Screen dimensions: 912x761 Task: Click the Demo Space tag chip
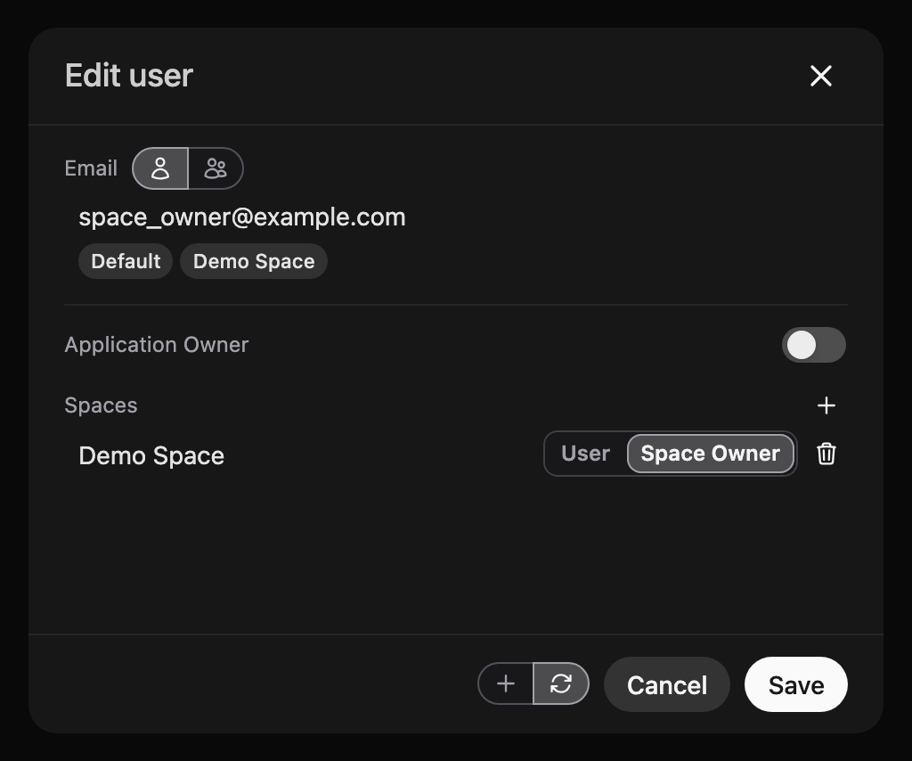tap(254, 261)
